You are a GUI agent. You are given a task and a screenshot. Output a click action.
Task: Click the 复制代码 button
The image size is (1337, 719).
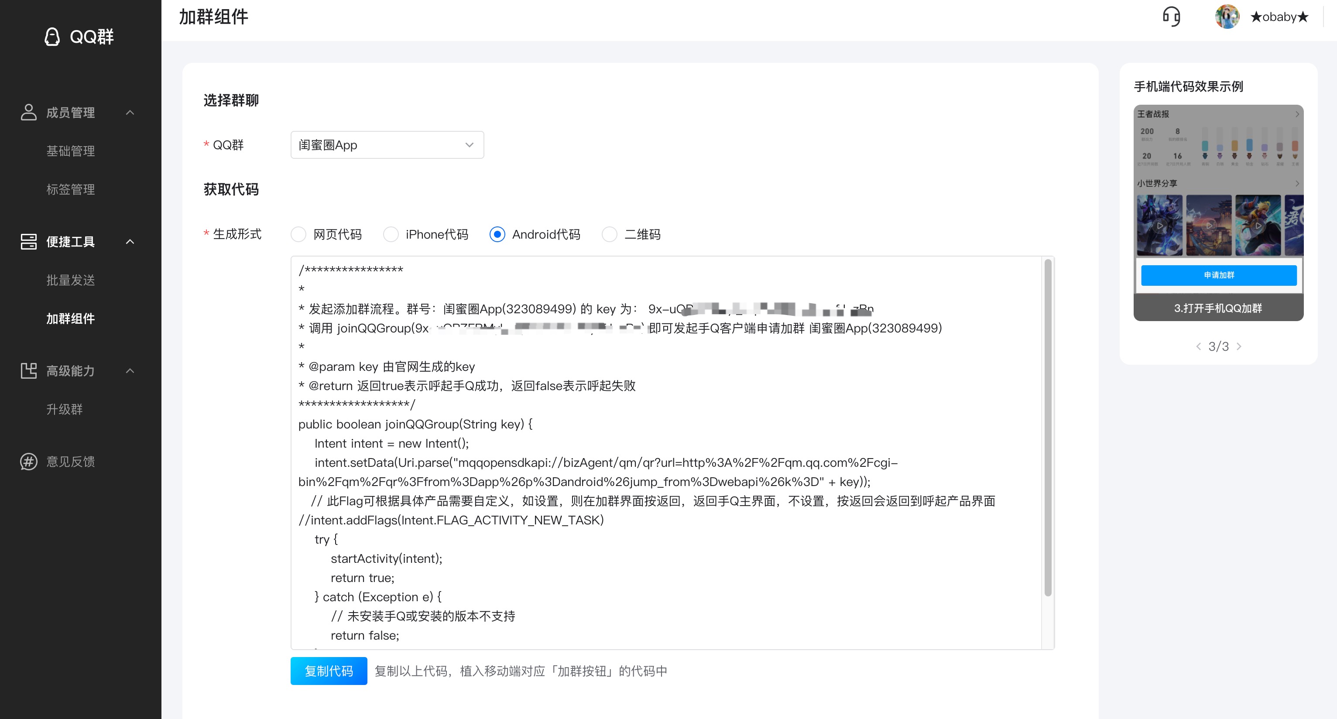[x=329, y=671]
